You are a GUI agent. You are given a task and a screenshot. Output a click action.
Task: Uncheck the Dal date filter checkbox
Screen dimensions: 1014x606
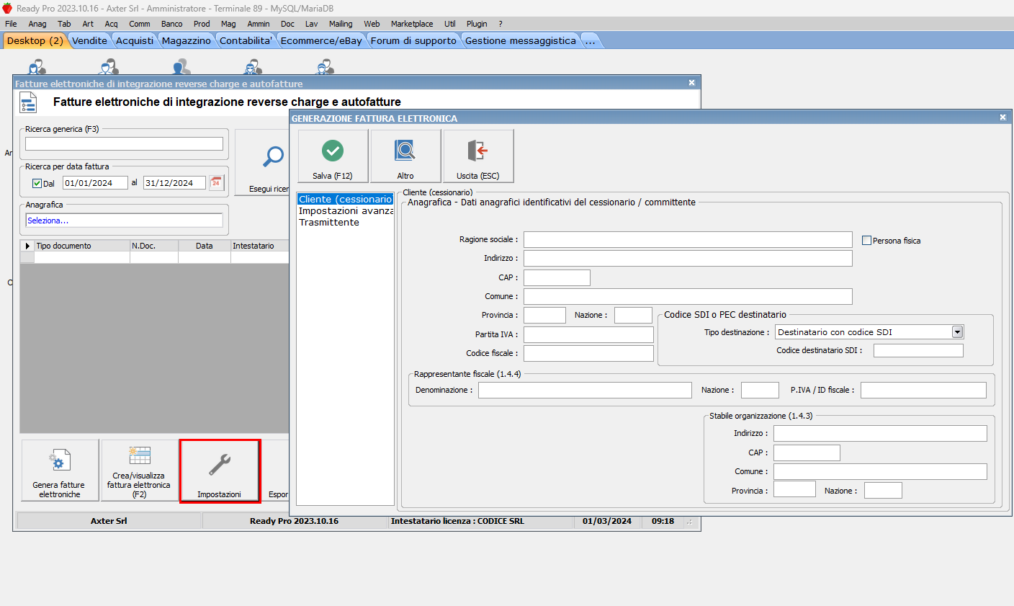point(37,184)
